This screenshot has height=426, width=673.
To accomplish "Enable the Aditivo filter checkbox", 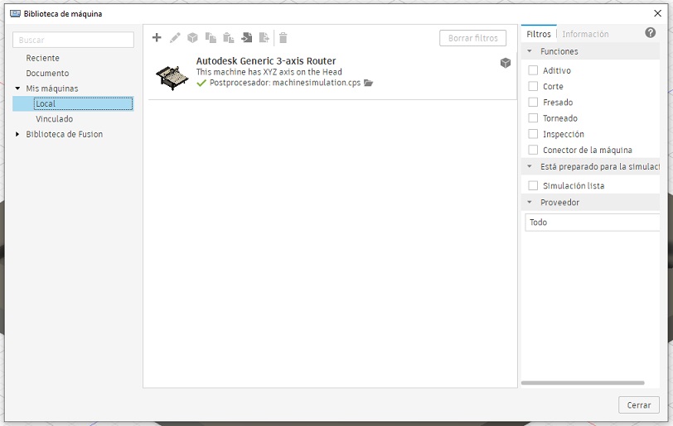I will [x=533, y=70].
